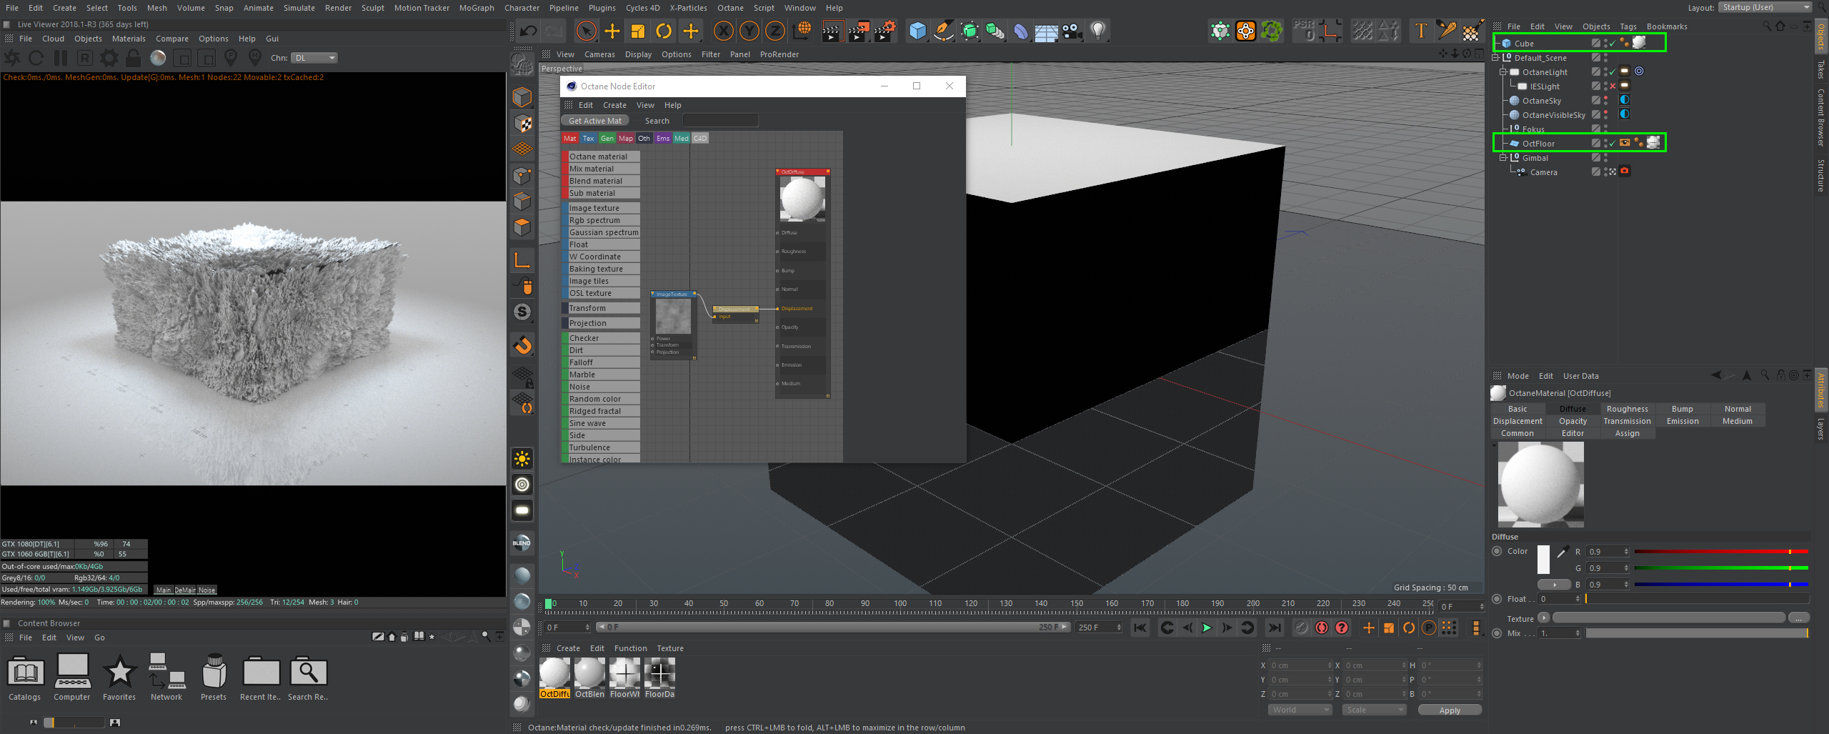Open the Chn channel dropdown
Viewport: 1829px width, 734px height.
pos(314,58)
